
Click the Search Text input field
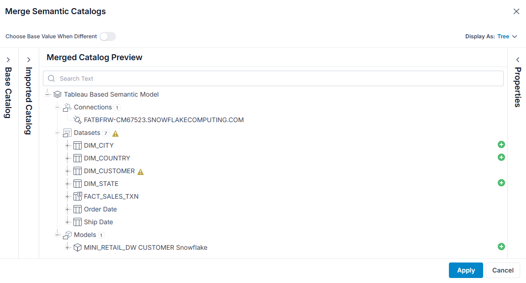point(273,78)
